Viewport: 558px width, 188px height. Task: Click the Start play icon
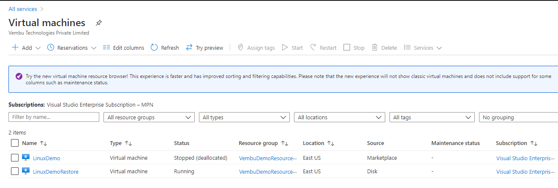click(x=285, y=48)
